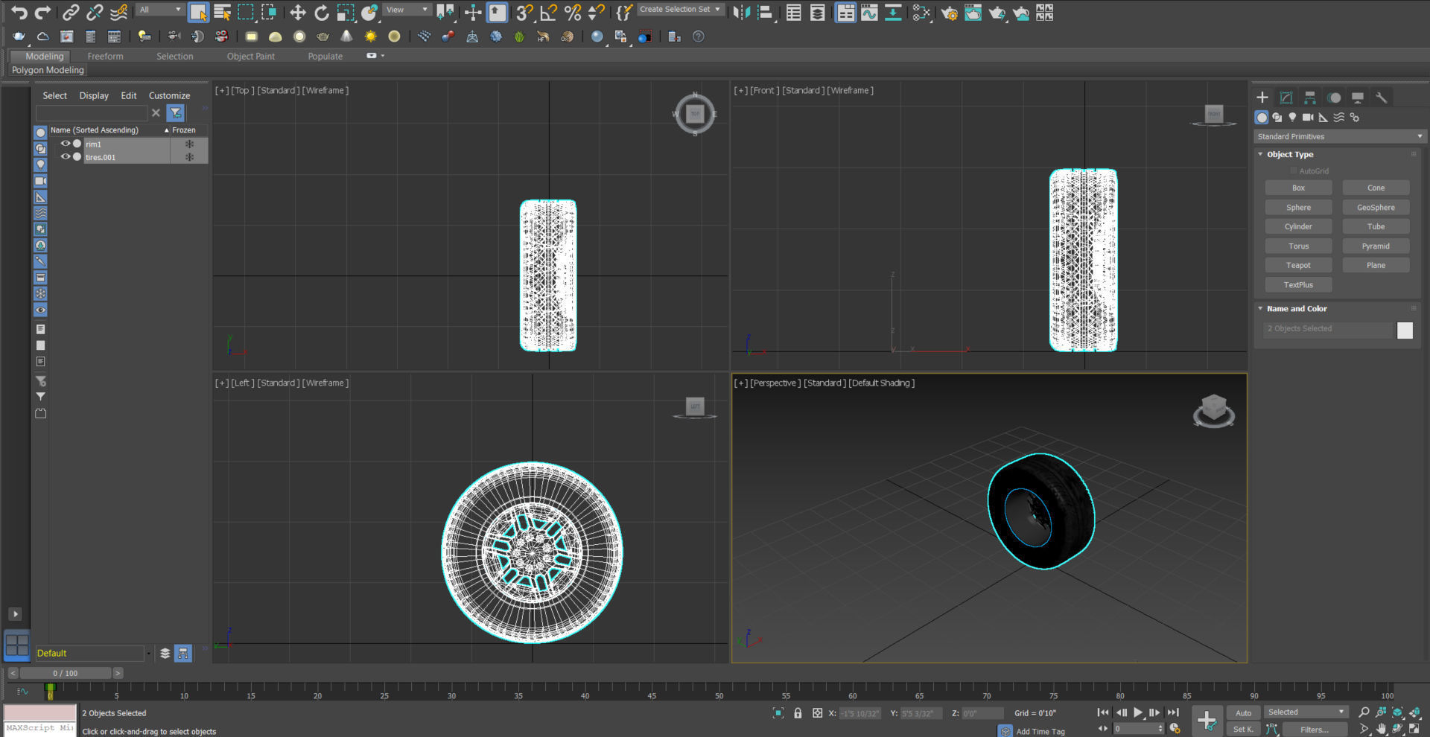
Task: Open the Curve Editor
Action: click(x=869, y=12)
